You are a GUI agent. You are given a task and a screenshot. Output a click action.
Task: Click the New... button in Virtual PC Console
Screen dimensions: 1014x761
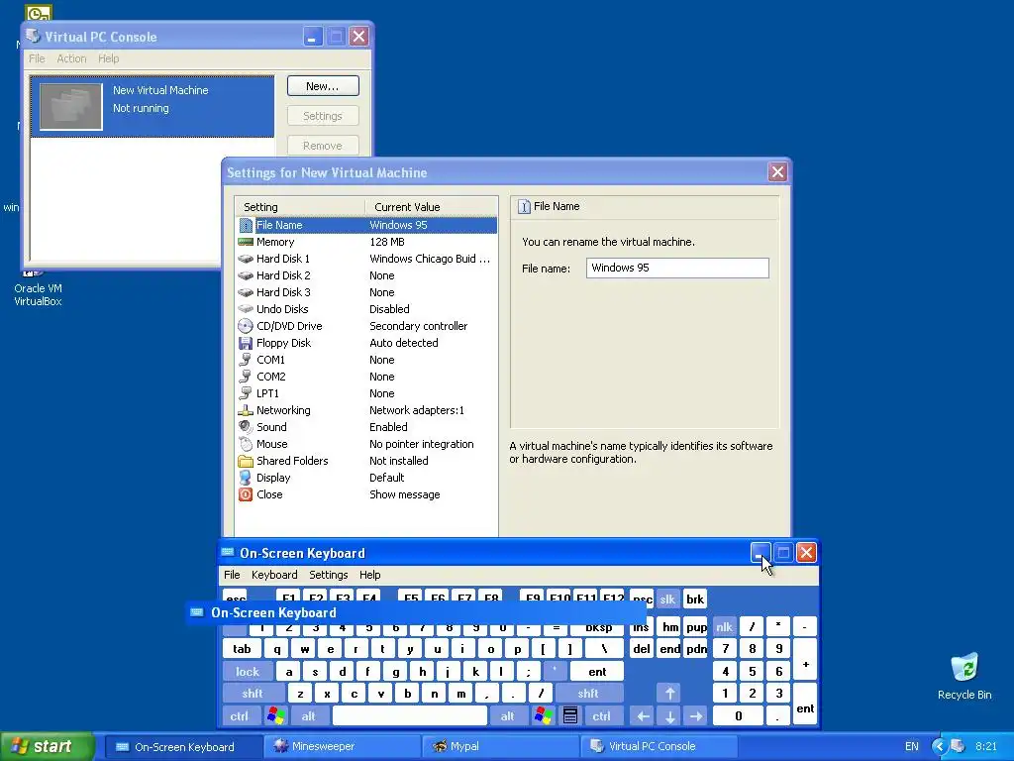pyautogui.click(x=323, y=86)
